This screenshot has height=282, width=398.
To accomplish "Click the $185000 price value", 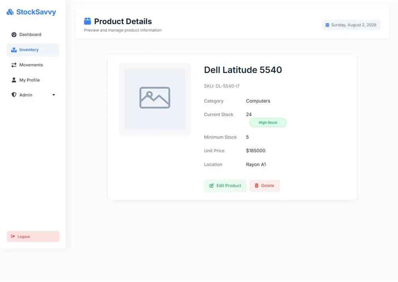I will click(256, 151).
